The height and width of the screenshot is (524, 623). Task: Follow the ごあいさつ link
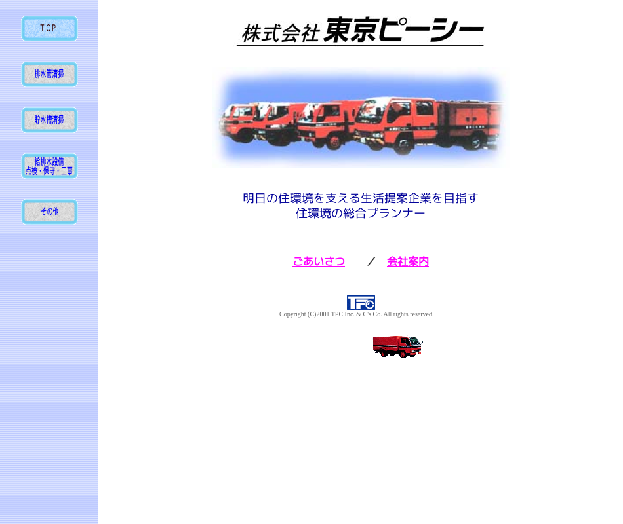coord(319,261)
